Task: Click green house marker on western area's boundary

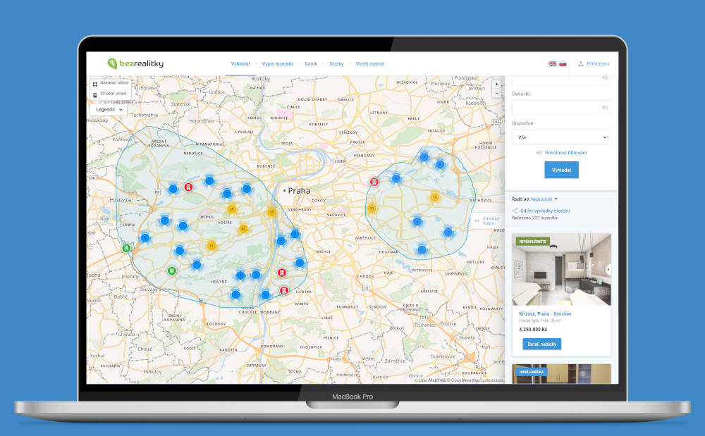Action: click(x=126, y=248)
